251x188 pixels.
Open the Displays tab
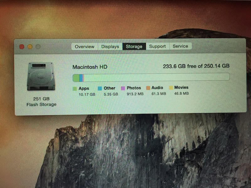pos(110,46)
